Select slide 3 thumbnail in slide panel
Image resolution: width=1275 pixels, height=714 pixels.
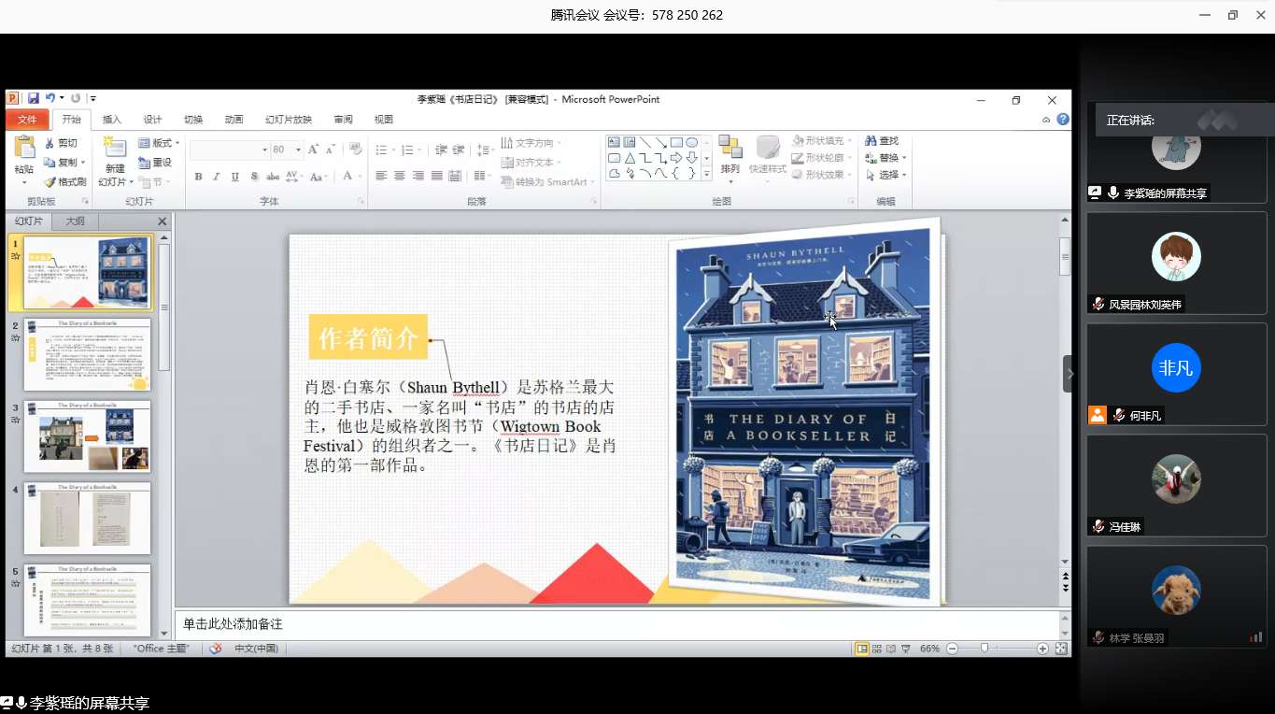pos(87,436)
